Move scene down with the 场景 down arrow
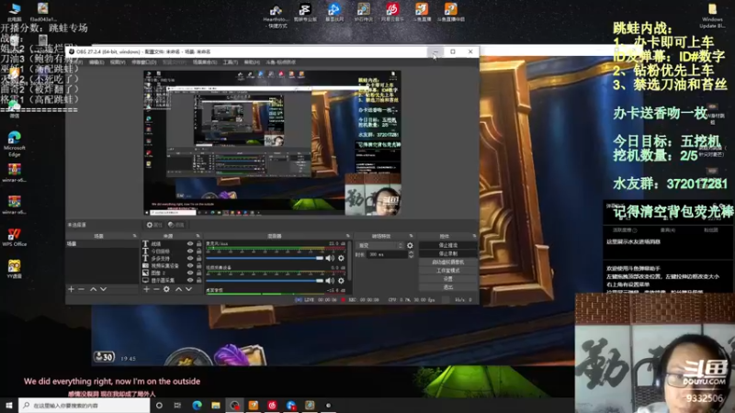 tap(103, 289)
